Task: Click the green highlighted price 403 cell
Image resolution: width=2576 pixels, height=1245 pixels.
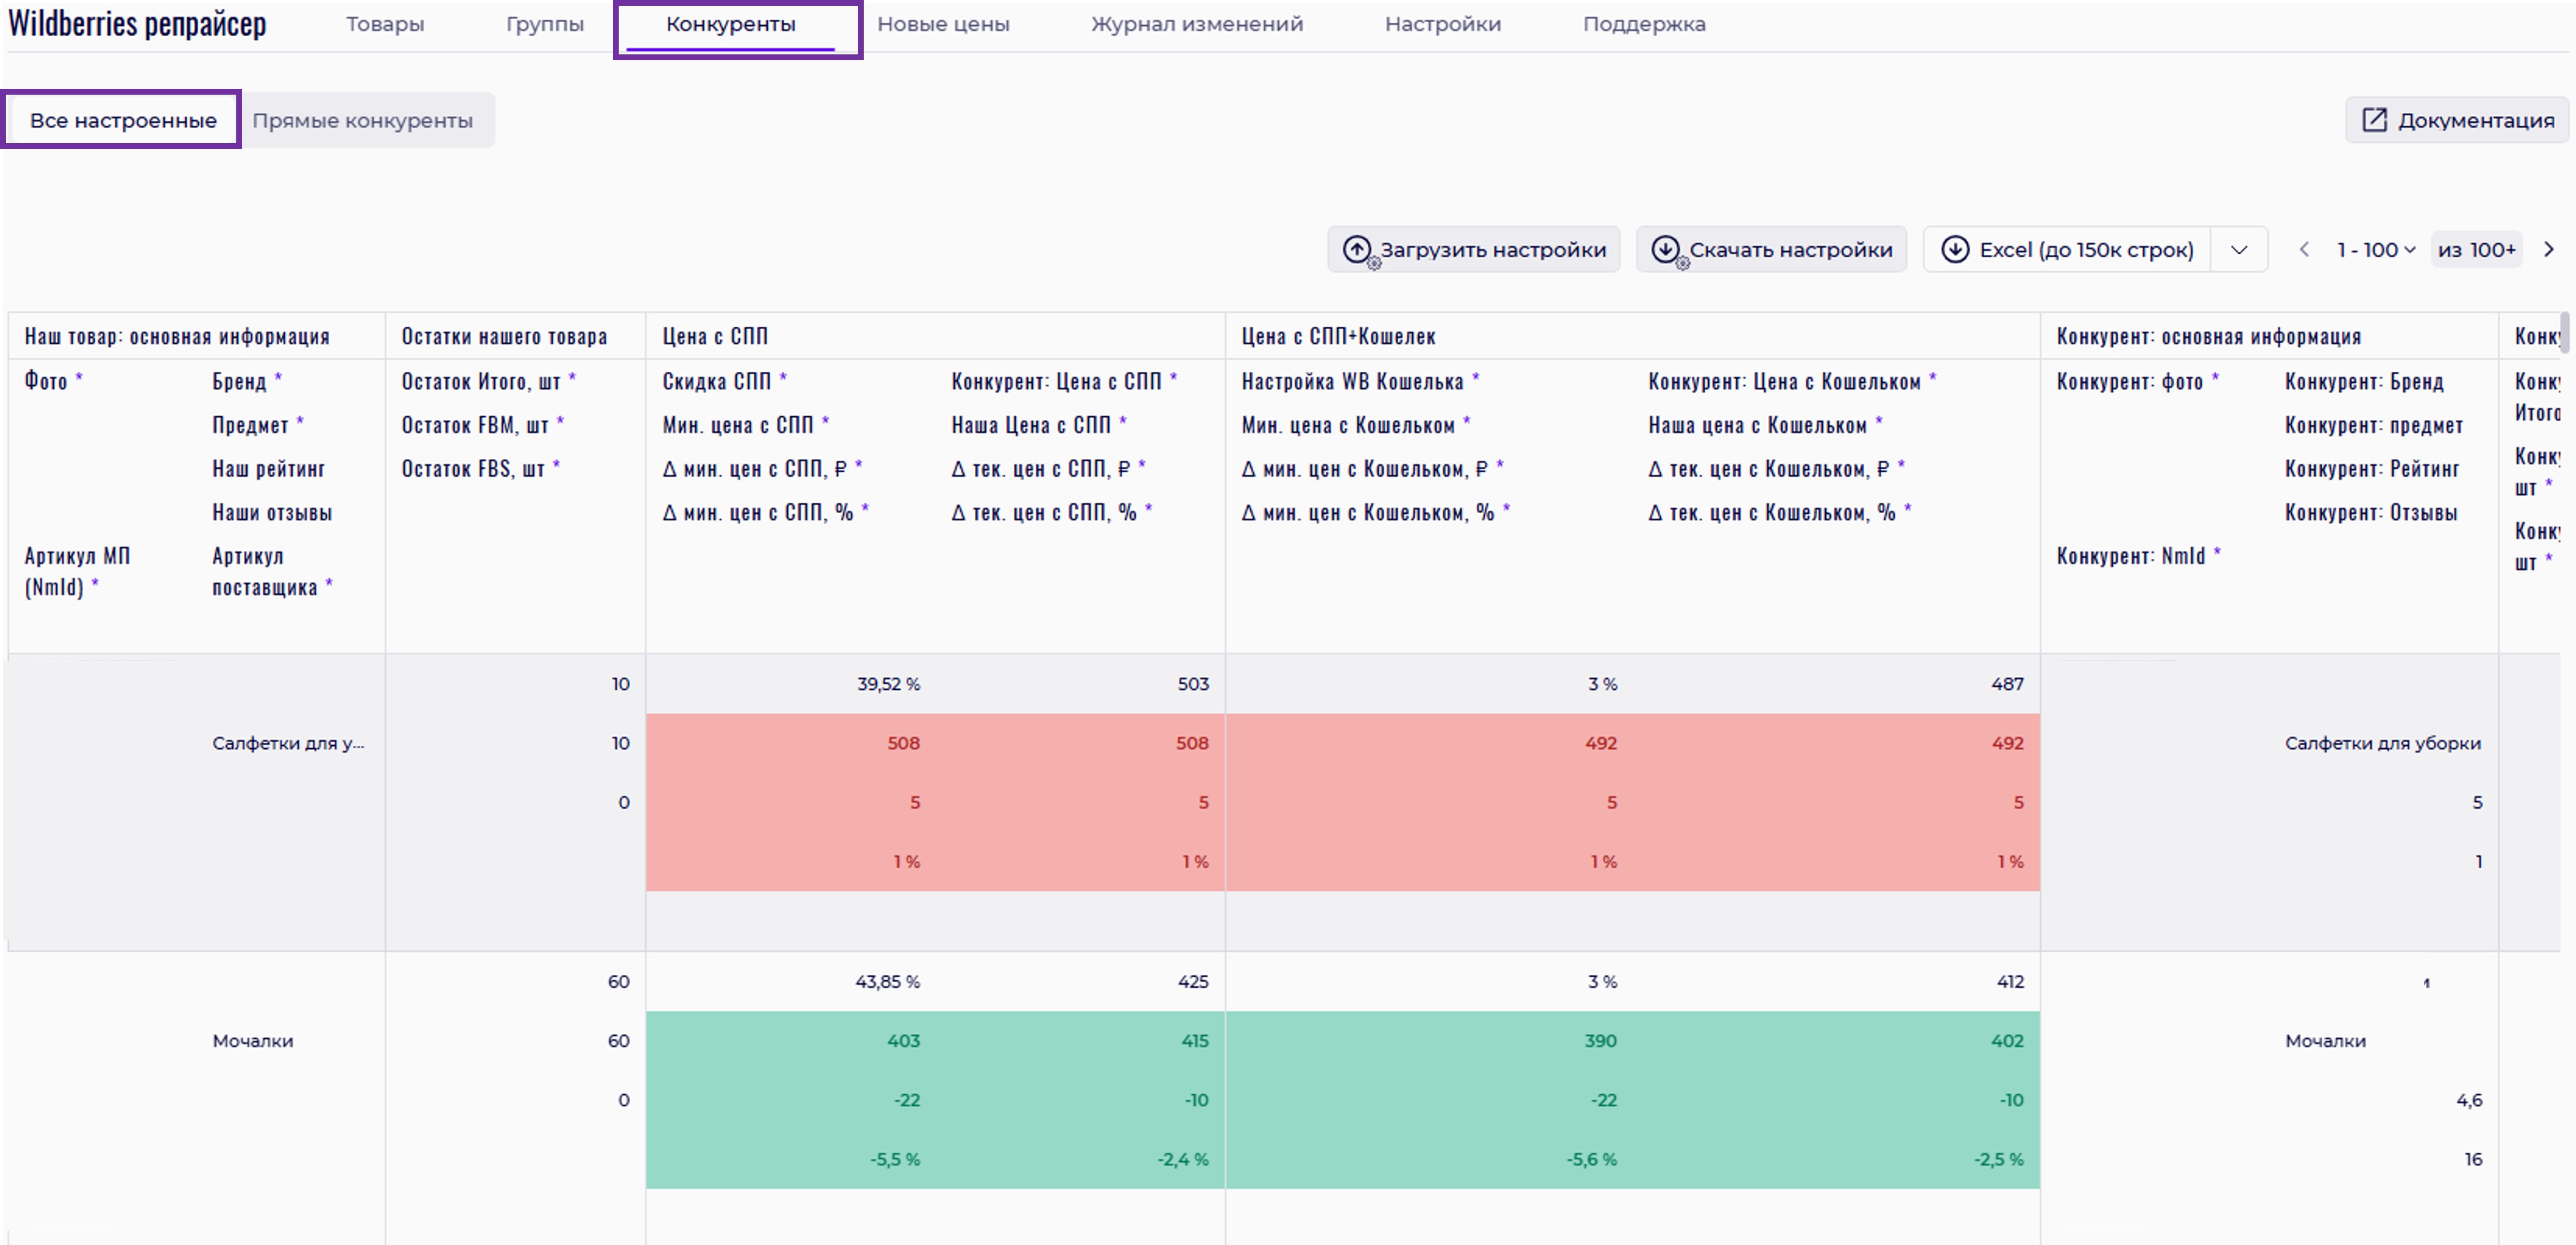Action: [902, 1041]
